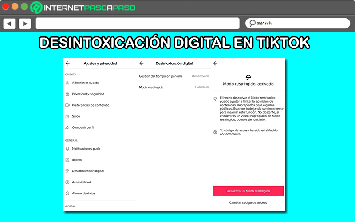
Task: Click umbrella icon beside Desintoxicación digital row
Action: pos(67,171)
